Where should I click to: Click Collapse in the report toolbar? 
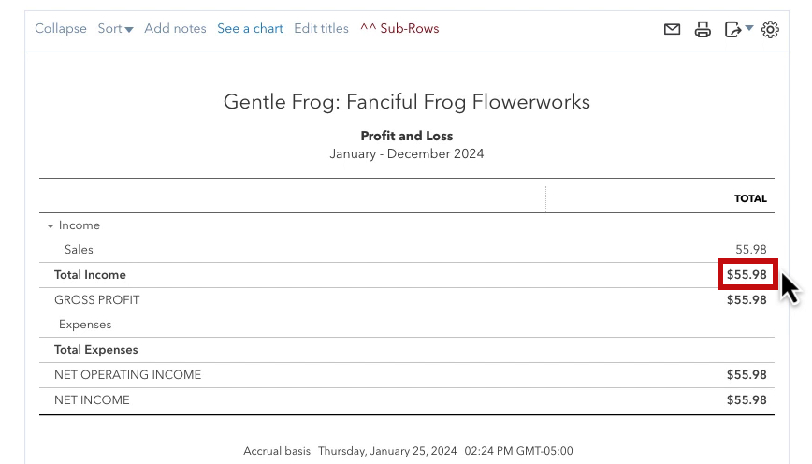click(61, 28)
